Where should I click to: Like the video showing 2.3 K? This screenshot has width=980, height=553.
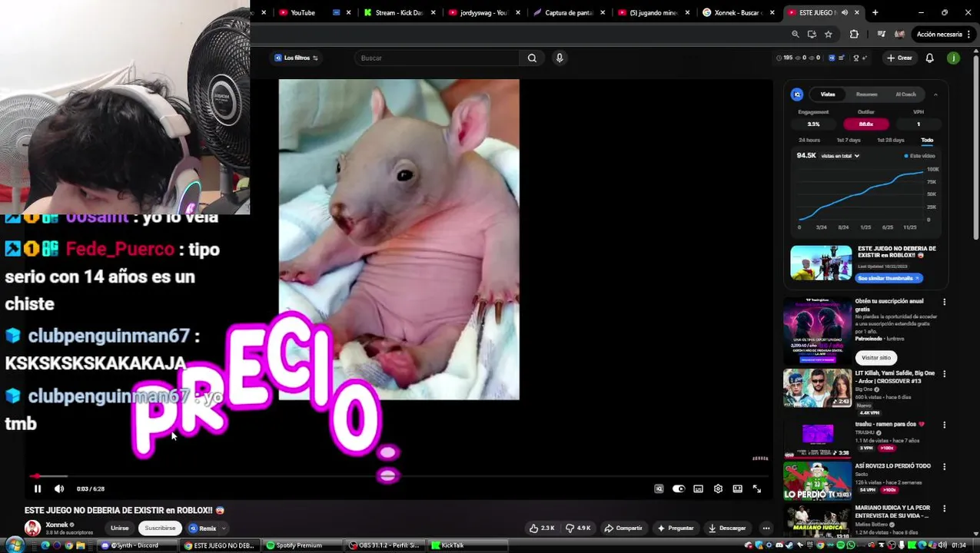coord(542,528)
